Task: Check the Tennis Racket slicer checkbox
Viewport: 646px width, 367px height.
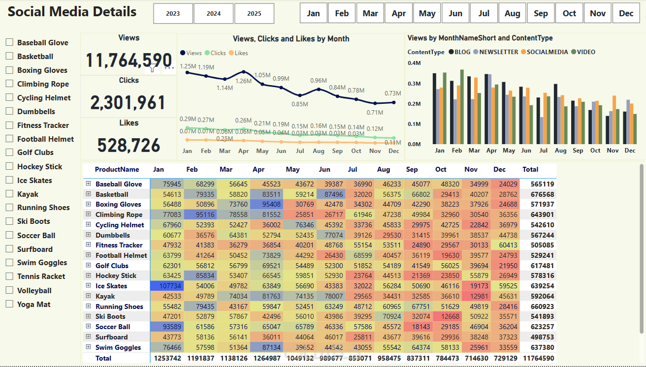Action: 9,276
